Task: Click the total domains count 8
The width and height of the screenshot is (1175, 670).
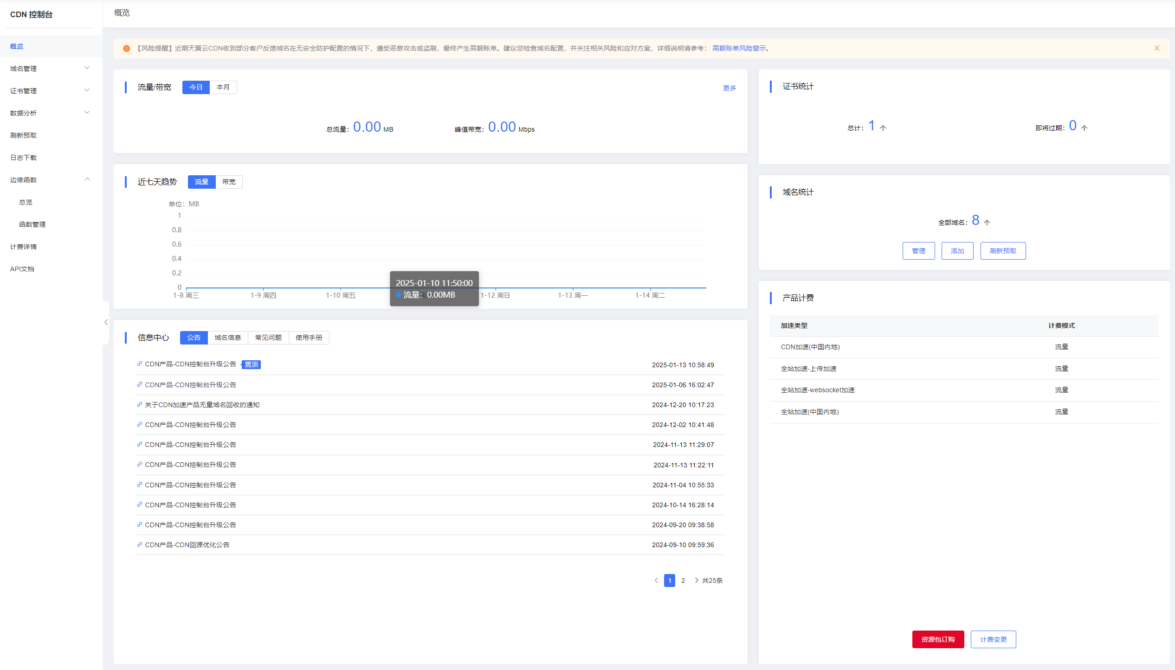Action: [x=975, y=220]
